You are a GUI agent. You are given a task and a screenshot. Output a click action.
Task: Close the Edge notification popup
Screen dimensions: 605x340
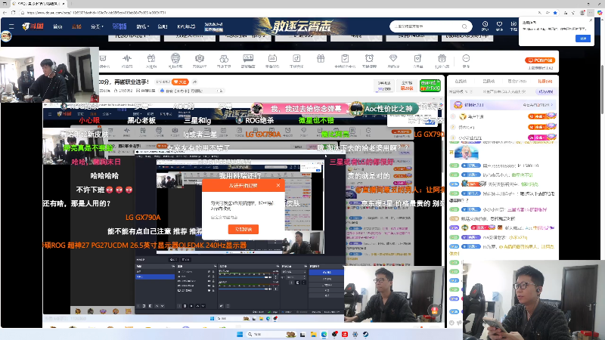(x=591, y=20)
